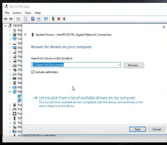Click the Properties toolbar icon

25,19
